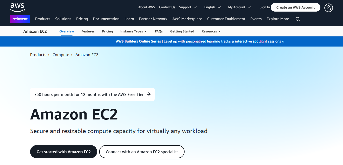The width and height of the screenshot is (343, 165).
Task: Expand the Resources submenu
Action: click(211, 31)
